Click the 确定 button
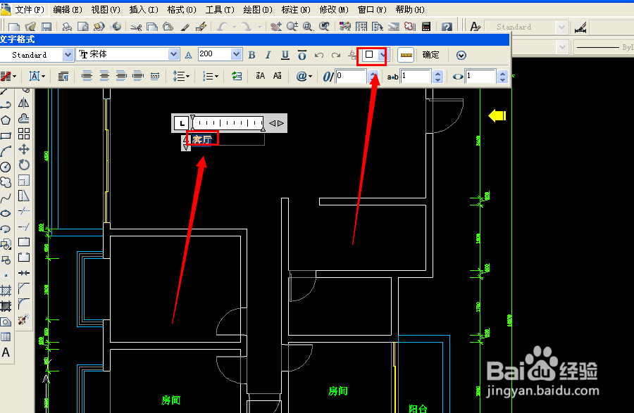This screenshot has height=413, width=634. tap(430, 55)
